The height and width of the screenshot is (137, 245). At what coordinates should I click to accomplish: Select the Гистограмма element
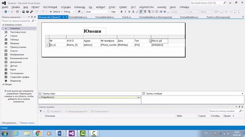19,73
